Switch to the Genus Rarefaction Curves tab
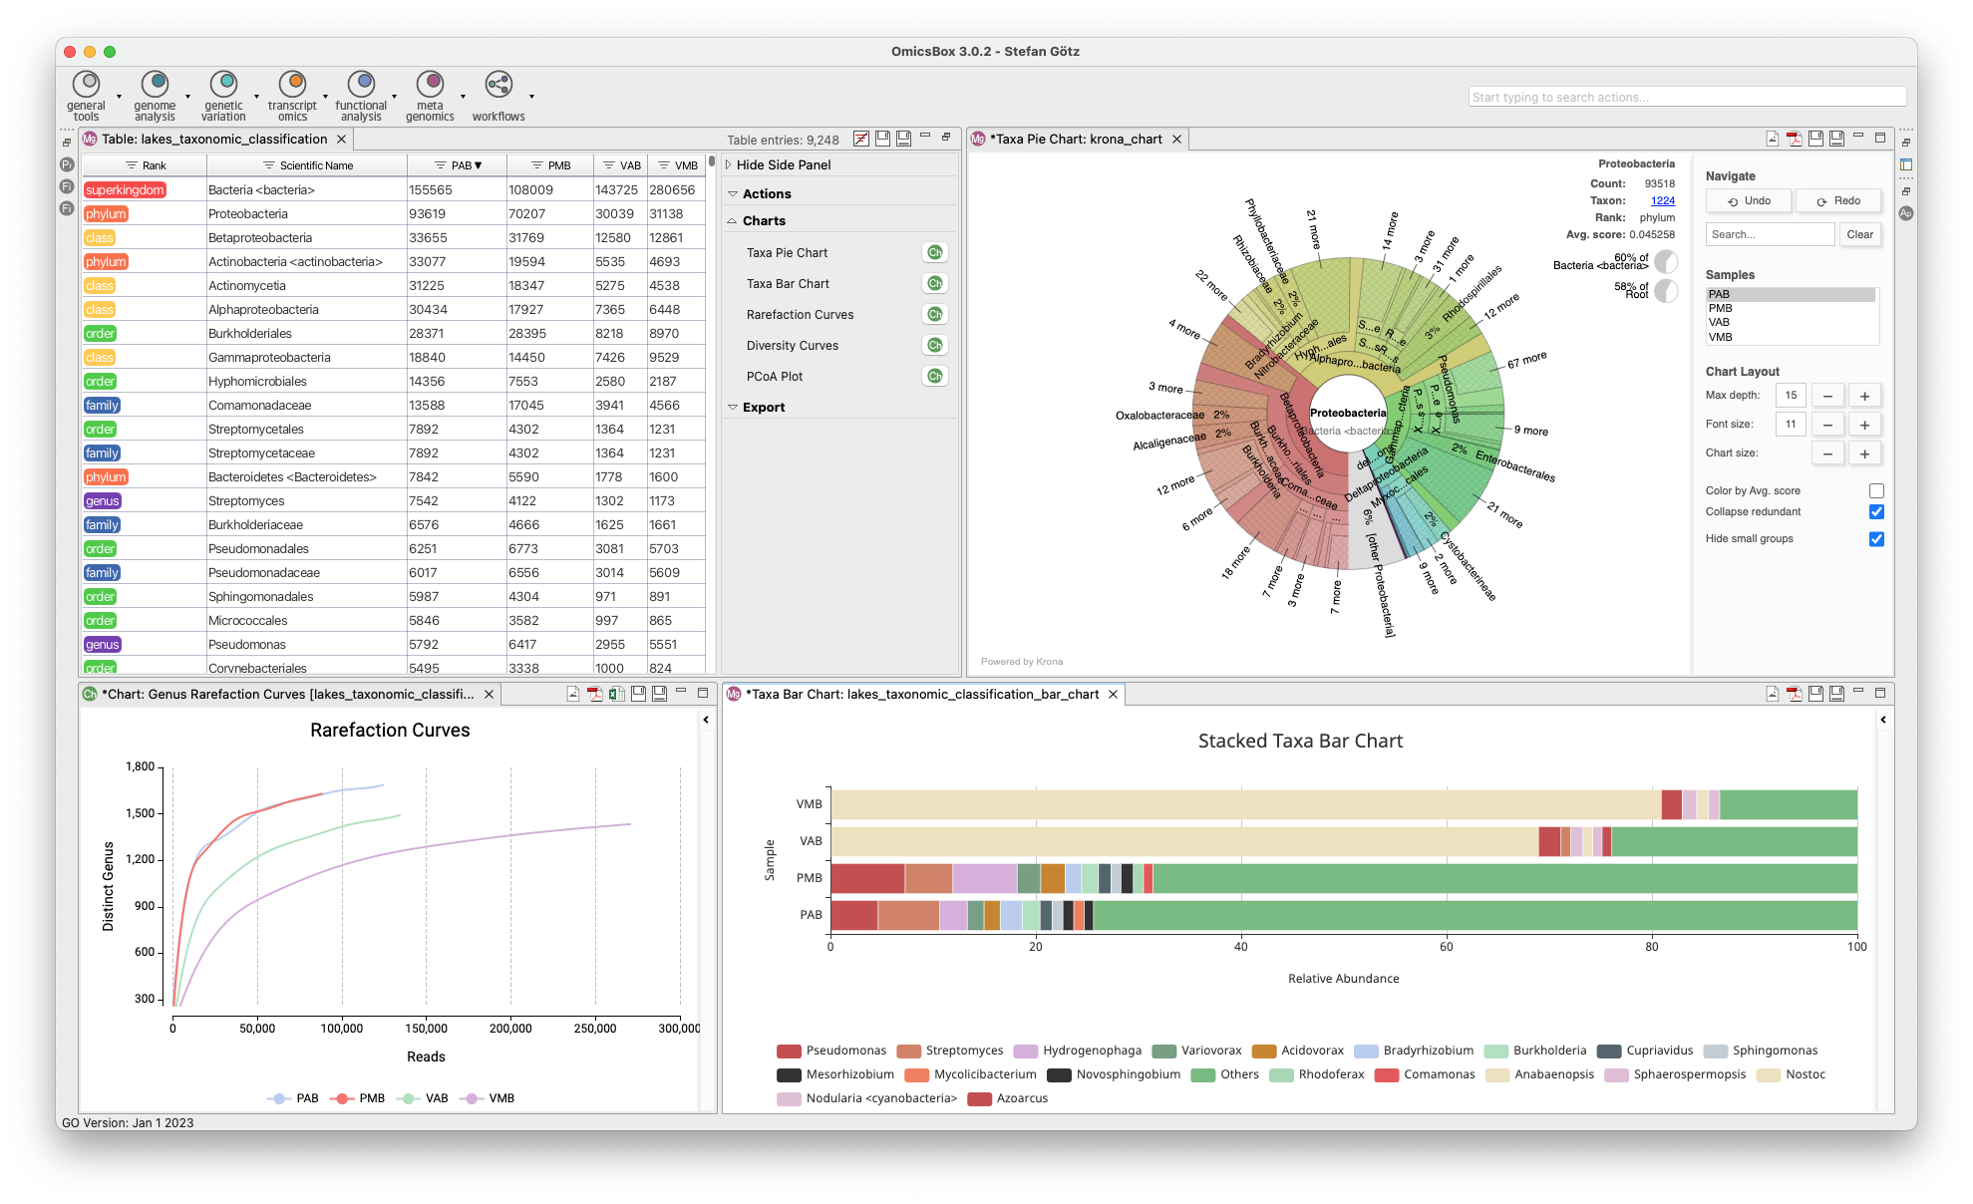This screenshot has width=1973, height=1204. (289, 695)
